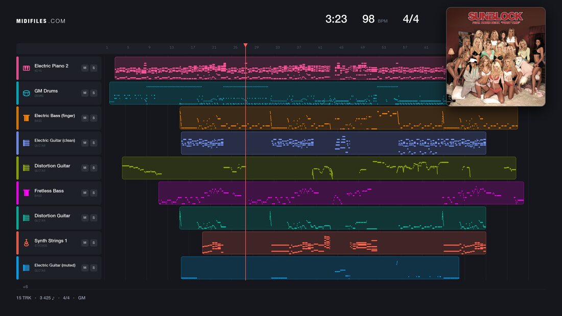Click the GM Drums drum icon
This screenshot has width=562, height=316.
coord(26,93)
